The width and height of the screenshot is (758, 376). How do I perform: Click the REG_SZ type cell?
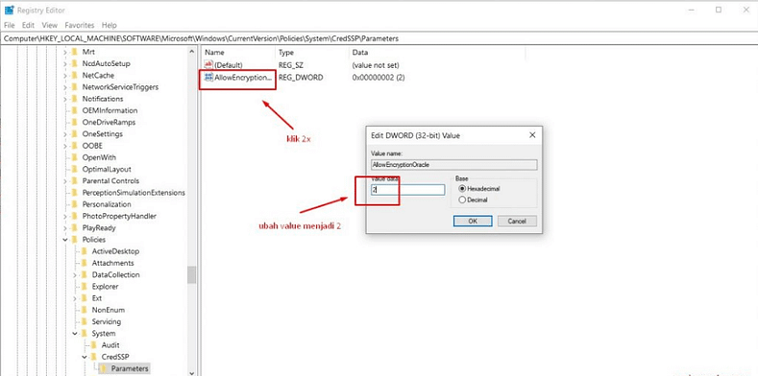click(x=290, y=64)
